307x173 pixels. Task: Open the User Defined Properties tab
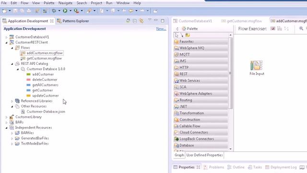204,155
